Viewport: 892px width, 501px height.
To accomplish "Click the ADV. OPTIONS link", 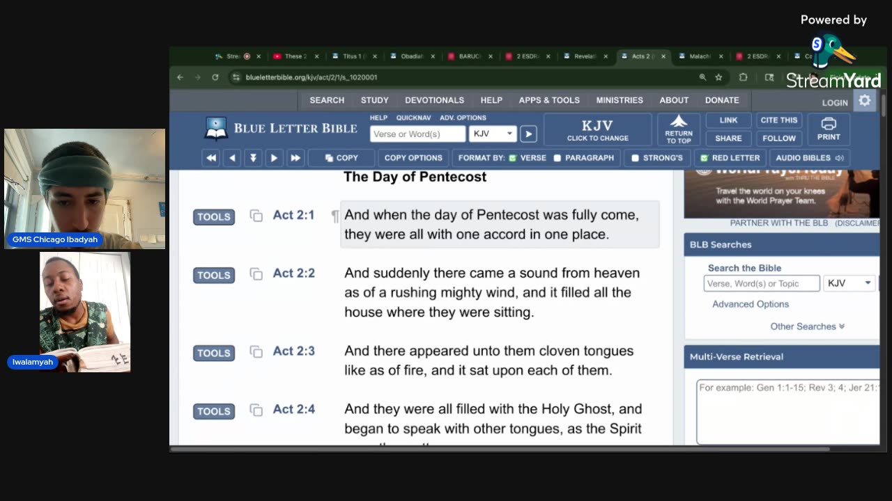I will (x=463, y=118).
